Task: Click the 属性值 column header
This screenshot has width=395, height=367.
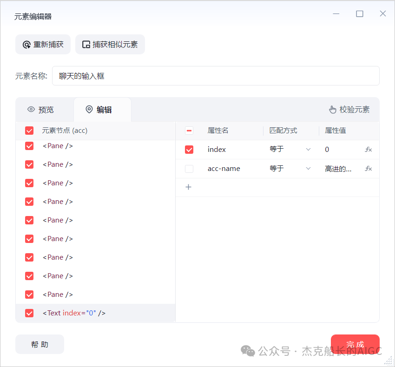Action: pyautogui.click(x=336, y=131)
